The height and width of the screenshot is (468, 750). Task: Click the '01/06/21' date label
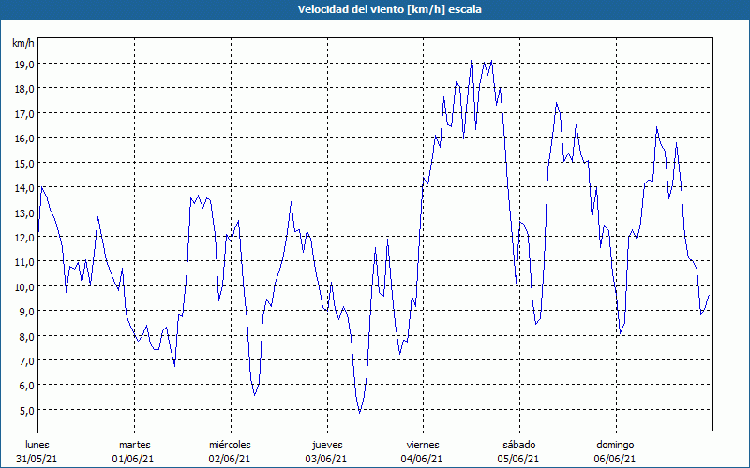coord(133,459)
